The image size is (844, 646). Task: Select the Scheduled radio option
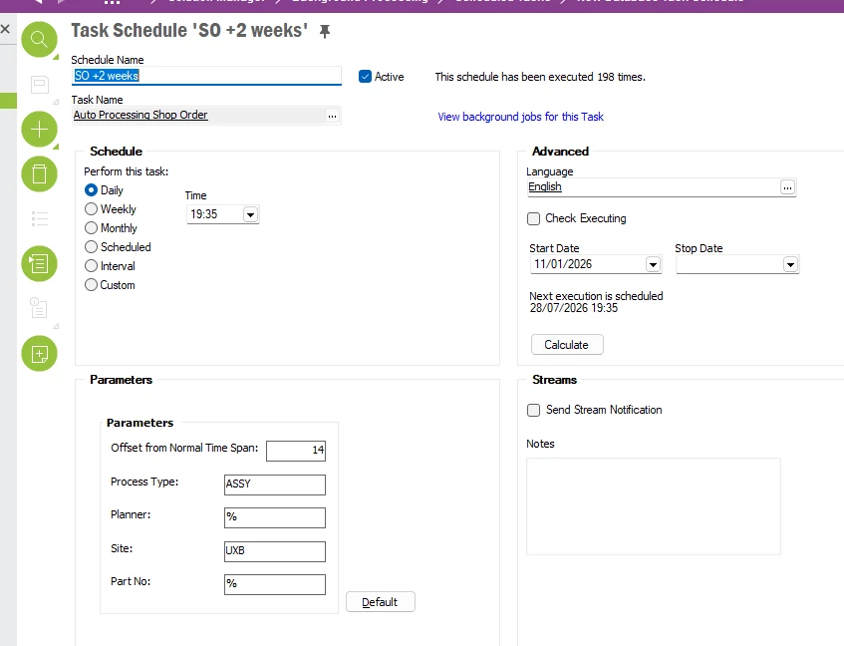91,246
